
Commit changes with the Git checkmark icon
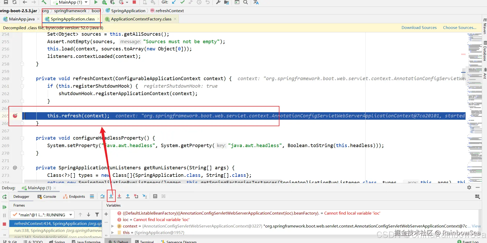(182, 2)
